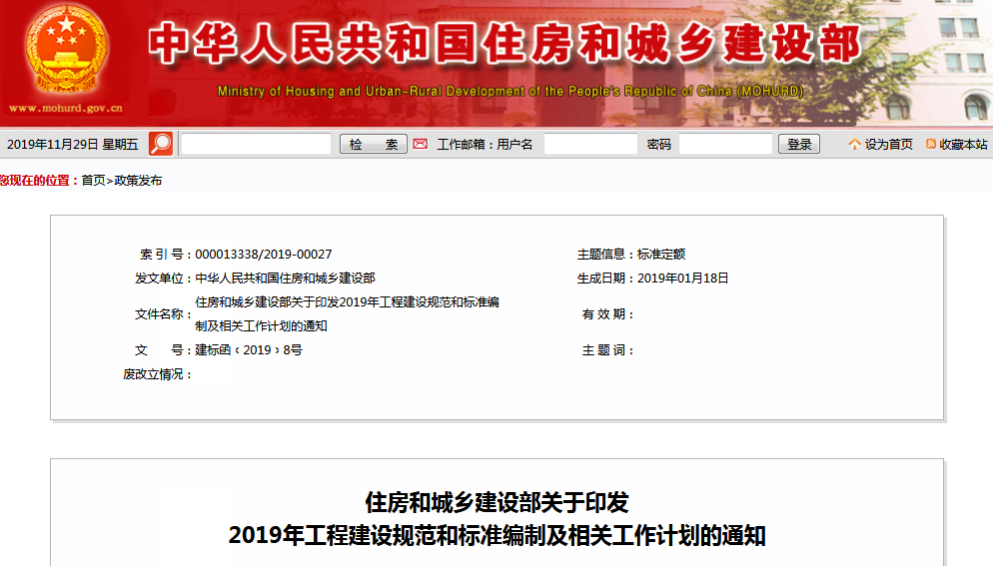993x566 pixels.
Task: Click the 生成日期 2019年01月18日 value
Action: click(682, 278)
